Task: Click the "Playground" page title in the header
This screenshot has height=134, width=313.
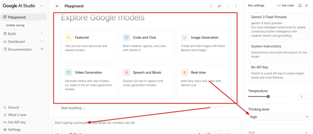Action: (74, 6)
